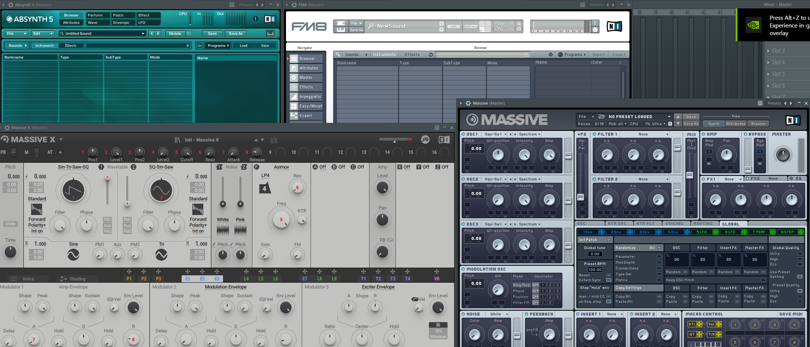Viewport: 810px width, 347px height.
Task: Click the exclamation icon next to Ultra in Massive
Action: [x=670, y=124]
